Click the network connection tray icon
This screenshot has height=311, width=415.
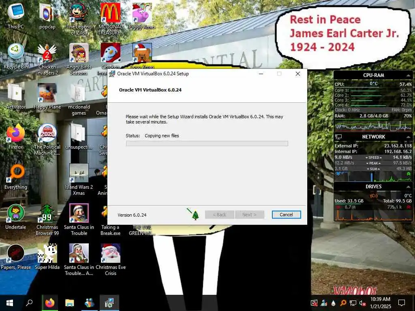[353, 303]
